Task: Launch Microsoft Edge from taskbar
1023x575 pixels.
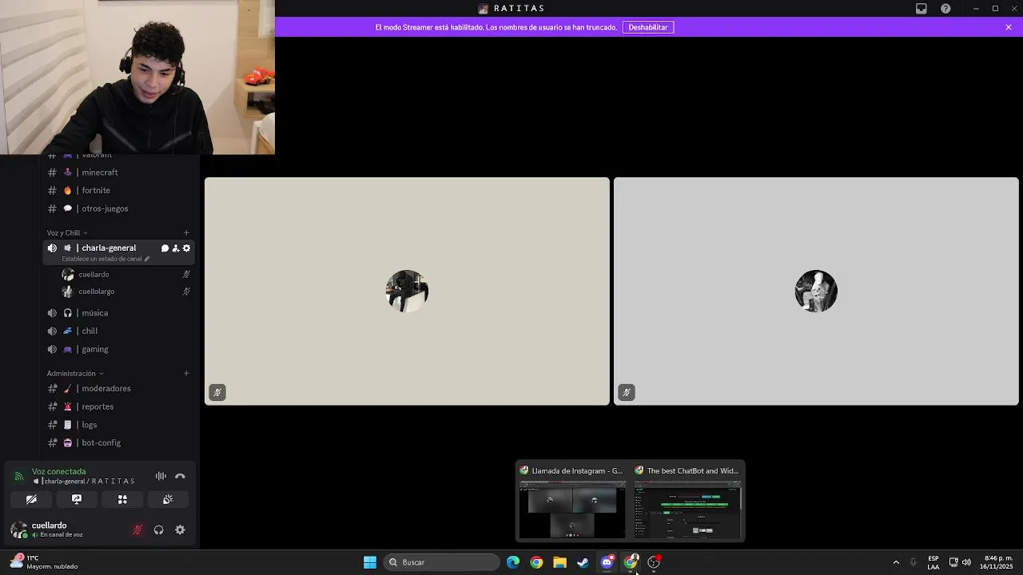Action: point(513,562)
